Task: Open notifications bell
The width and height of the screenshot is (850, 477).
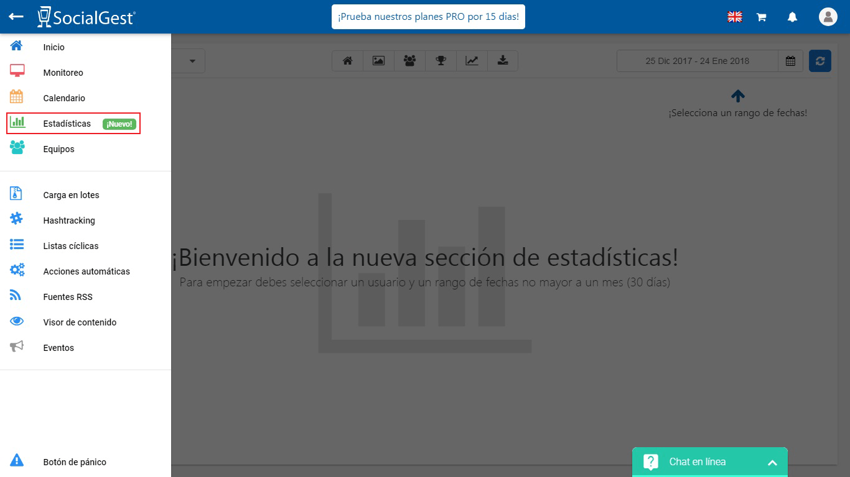Action: coord(792,17)
